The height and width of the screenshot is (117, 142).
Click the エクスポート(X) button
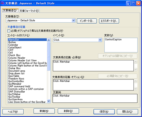(x=109, y=21)
